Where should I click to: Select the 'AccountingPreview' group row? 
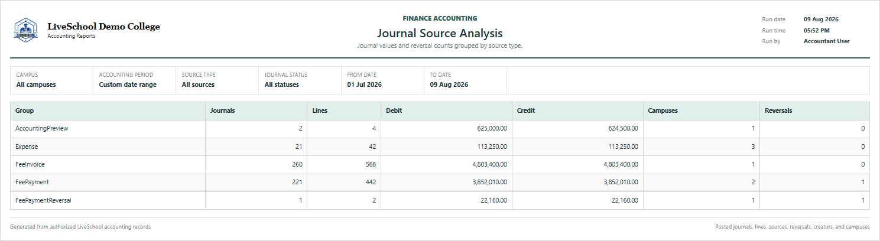point(440,129)
